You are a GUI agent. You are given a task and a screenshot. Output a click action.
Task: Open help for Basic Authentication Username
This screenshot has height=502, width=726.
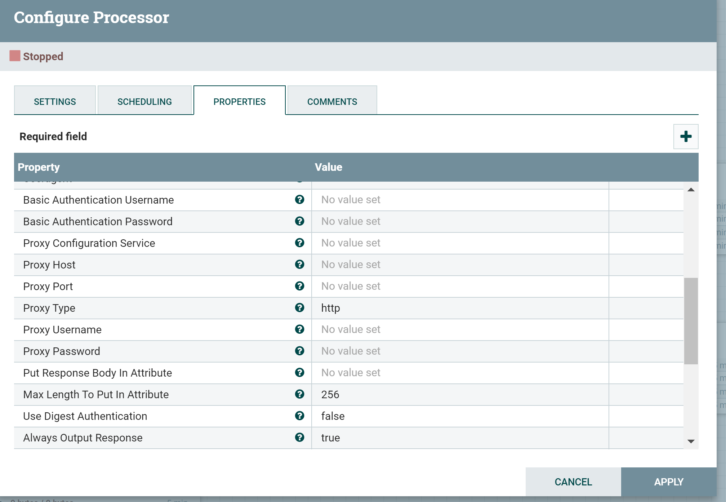point(299,200)
